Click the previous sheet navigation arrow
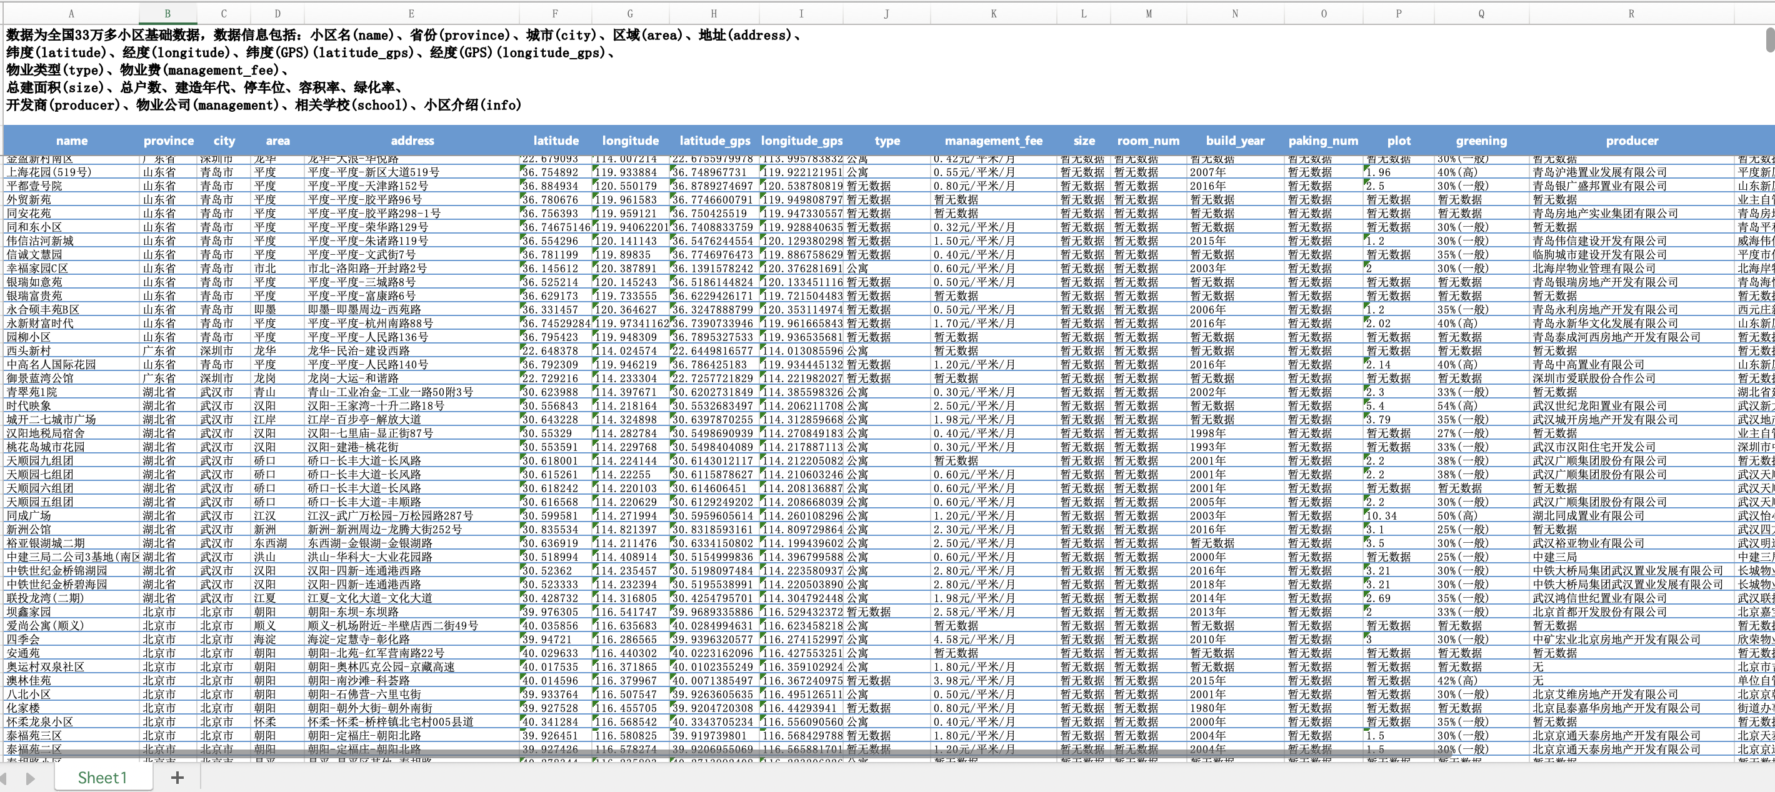Image resolution: width=1775 pixels, height=792 pixels. pyautogui.click(x=4, y=778)
